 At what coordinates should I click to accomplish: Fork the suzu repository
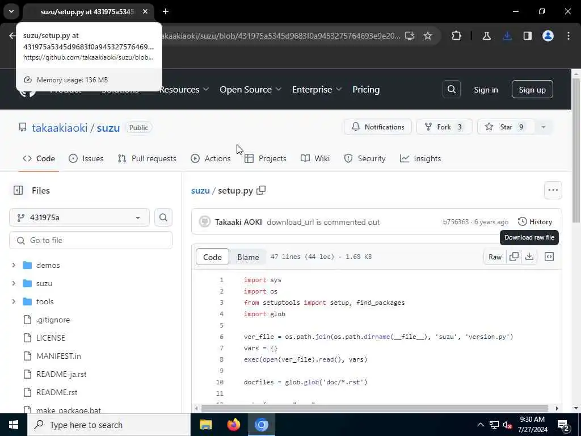point(444,127)
